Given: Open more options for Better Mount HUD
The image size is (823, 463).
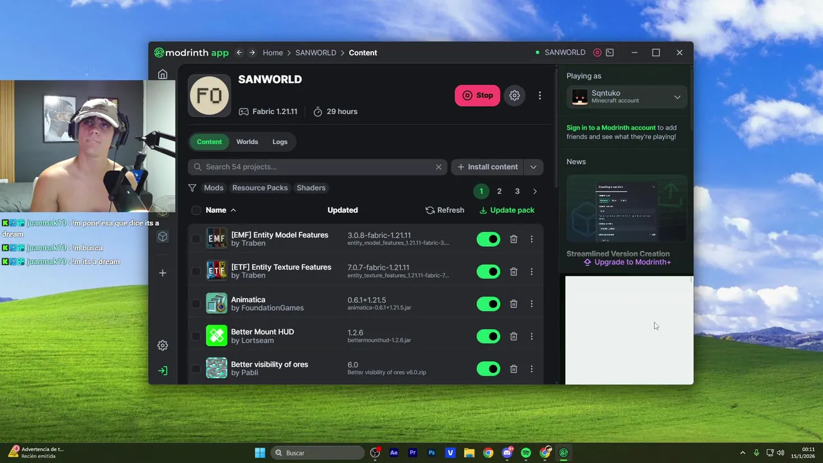Looking at the screenshot, I should [531, 336].
